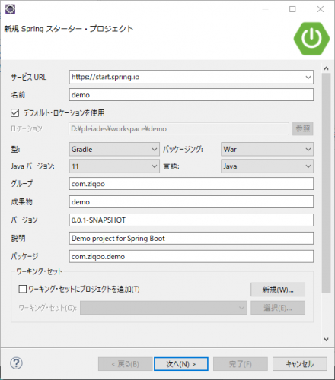Image resolution: width=335 pixels, height=380 pixels.
Task: Enable ワーキング・セットにプロジェクトを追加 checkbox
Action: pos(23,289)
